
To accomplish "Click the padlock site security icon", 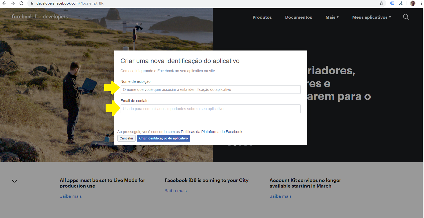I will pos(32,3).
